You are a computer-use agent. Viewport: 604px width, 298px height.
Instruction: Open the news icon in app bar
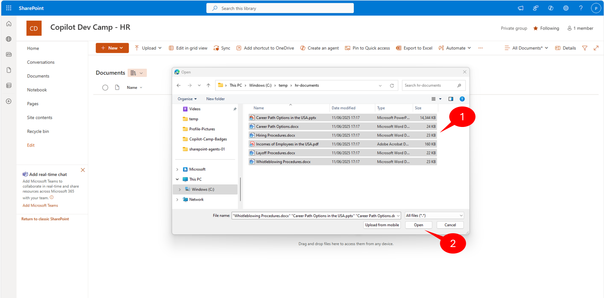click(9, 54)
